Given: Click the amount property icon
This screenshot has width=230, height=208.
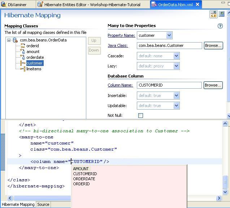Looking at the screenshot, I should pyautogui.click(x=23, y=52).
